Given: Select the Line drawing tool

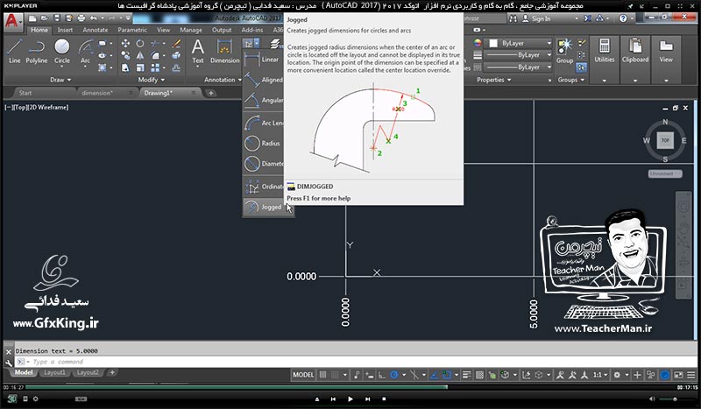Looking at the screenshot, I should [x=14, y=52].
